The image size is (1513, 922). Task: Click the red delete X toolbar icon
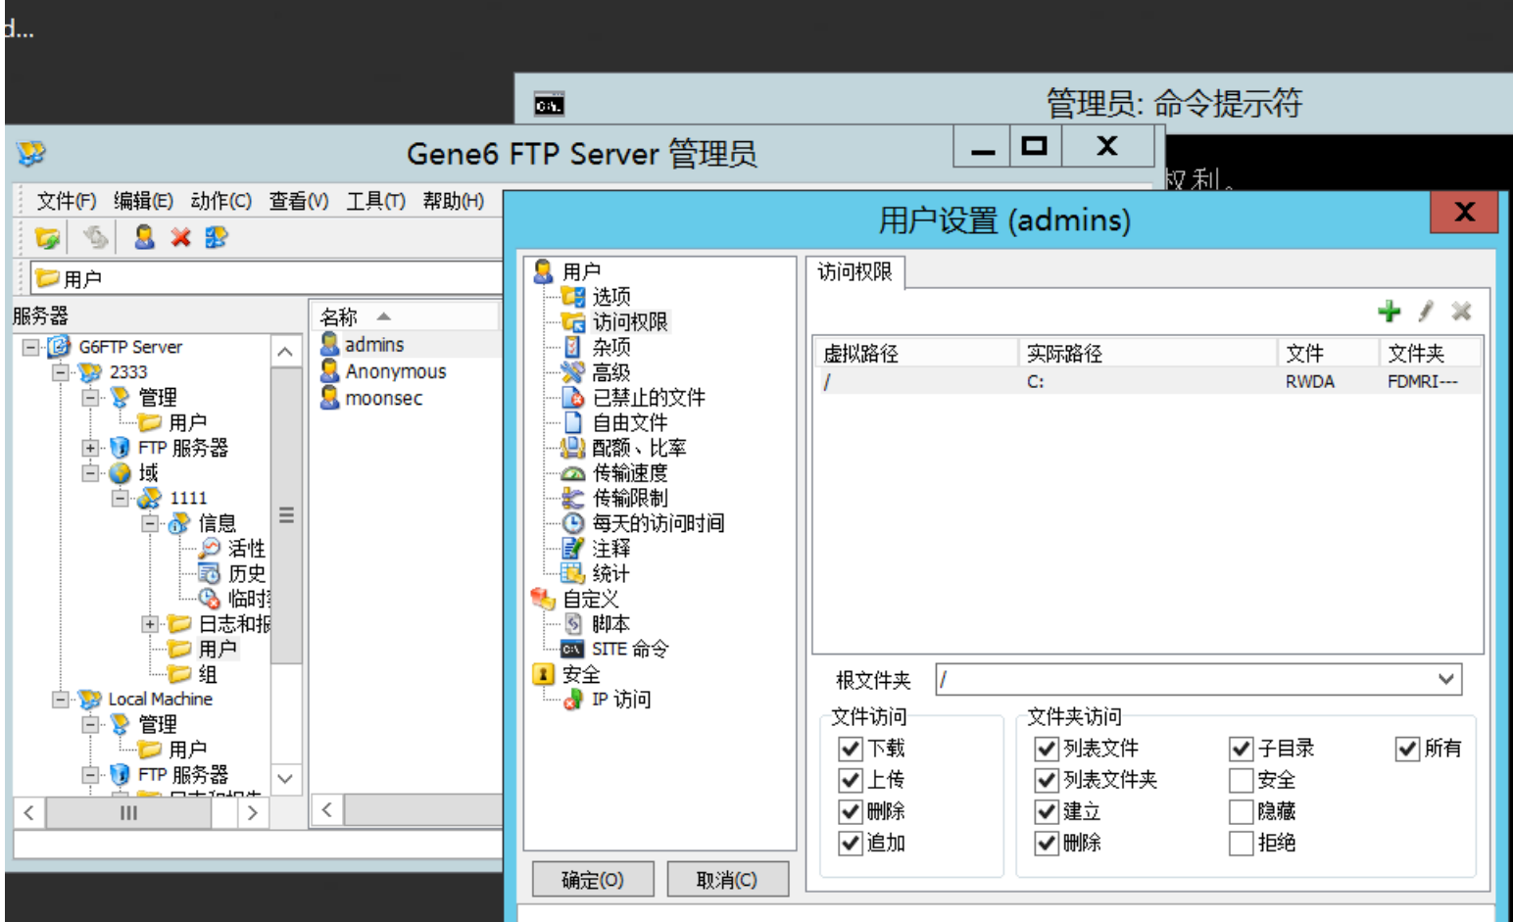tap(180, 237)
